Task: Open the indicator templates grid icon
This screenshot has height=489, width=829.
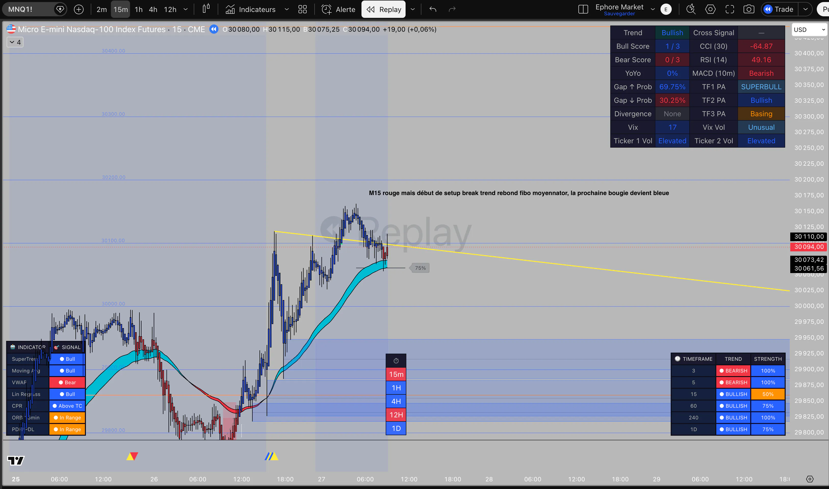Action: 303,9
